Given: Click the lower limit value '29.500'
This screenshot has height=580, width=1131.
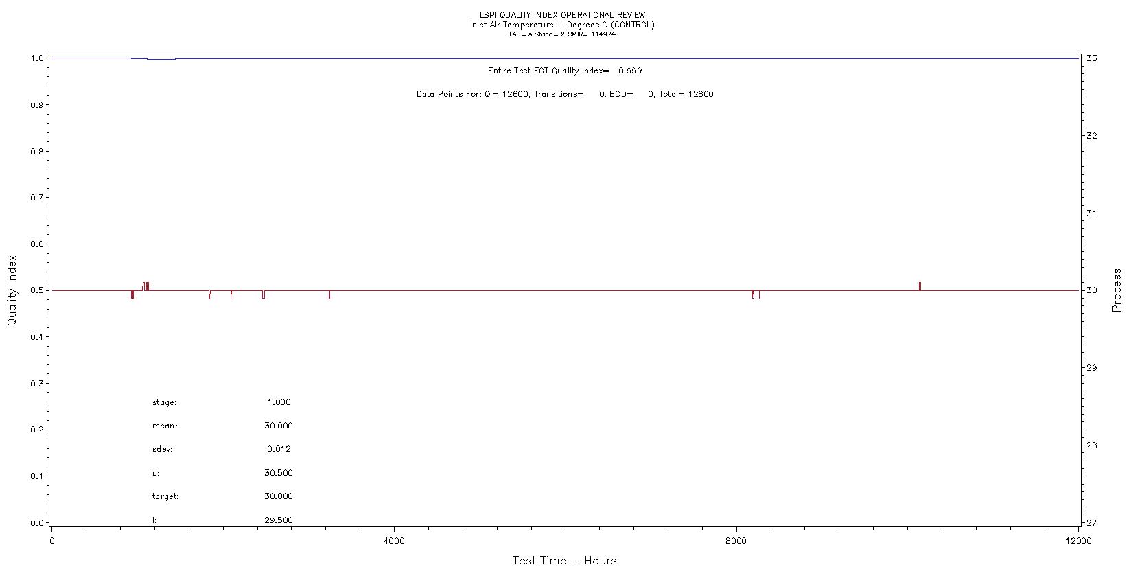Looking at the screenshot, I should point(278,520).
